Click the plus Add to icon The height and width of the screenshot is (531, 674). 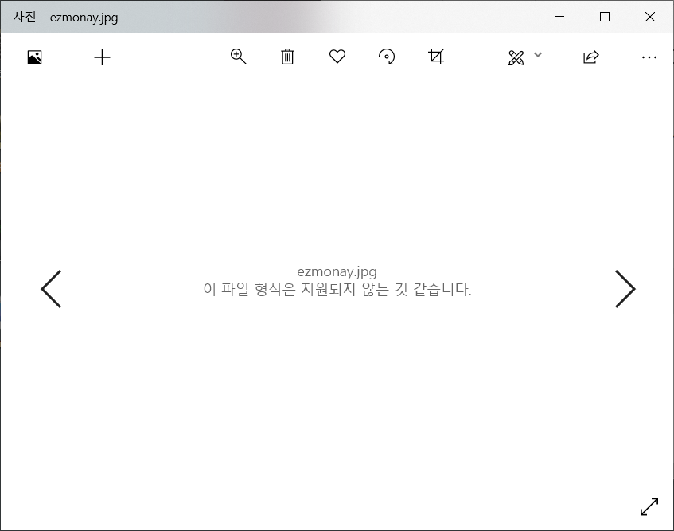pos(103,57)
